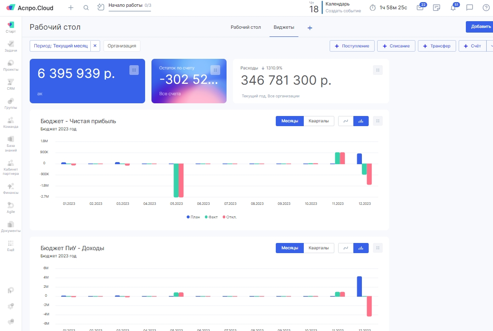
Task: Open the mail inbox icon
Action: tap(420, 8)
